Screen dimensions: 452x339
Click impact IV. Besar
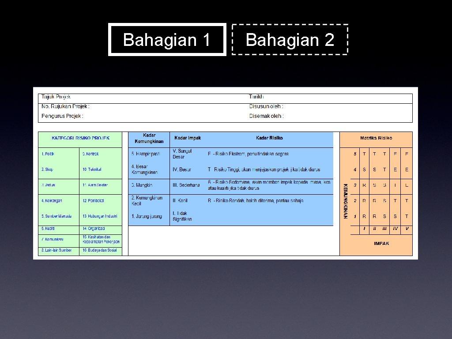click(182, 169)
